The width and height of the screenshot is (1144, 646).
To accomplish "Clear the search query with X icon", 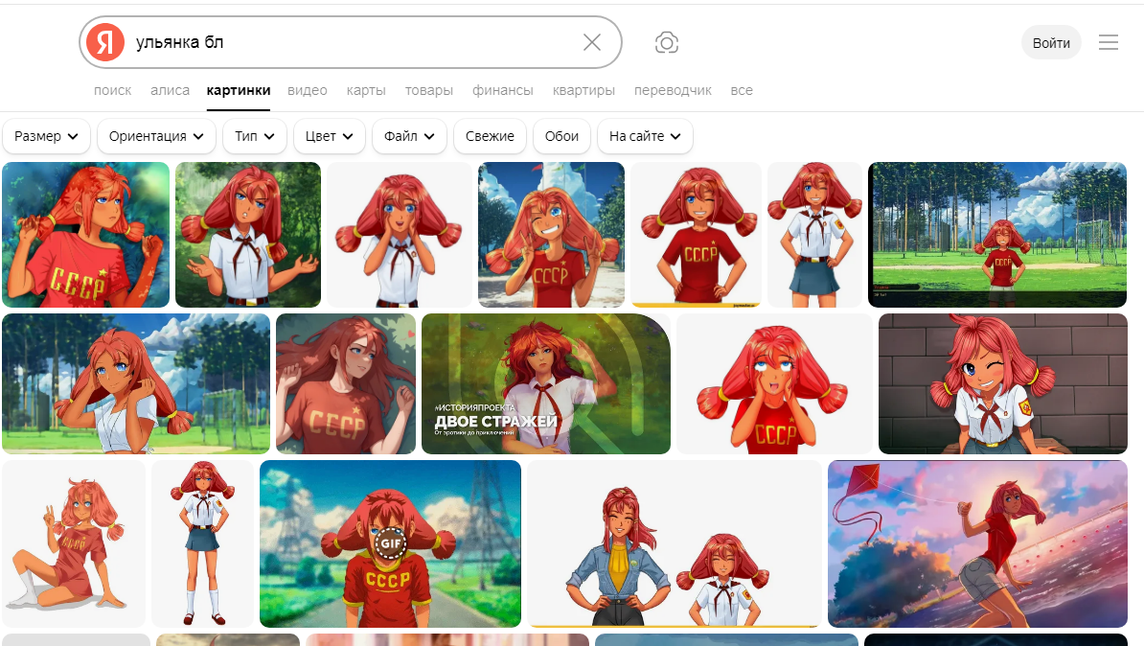I will (592, 42).
